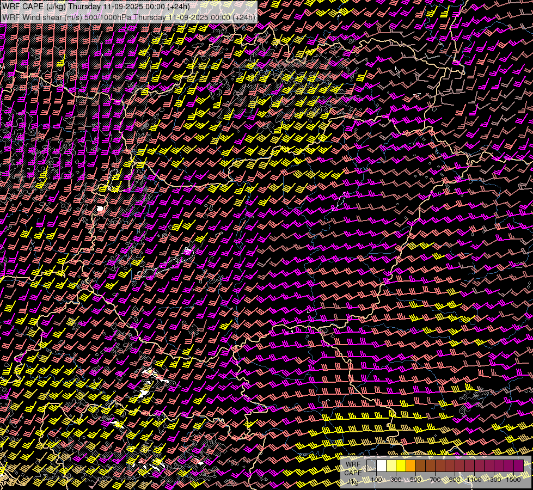Select the pale yellow legend swatch before 300
The image size is (533, 490).
tap(391, 466)
